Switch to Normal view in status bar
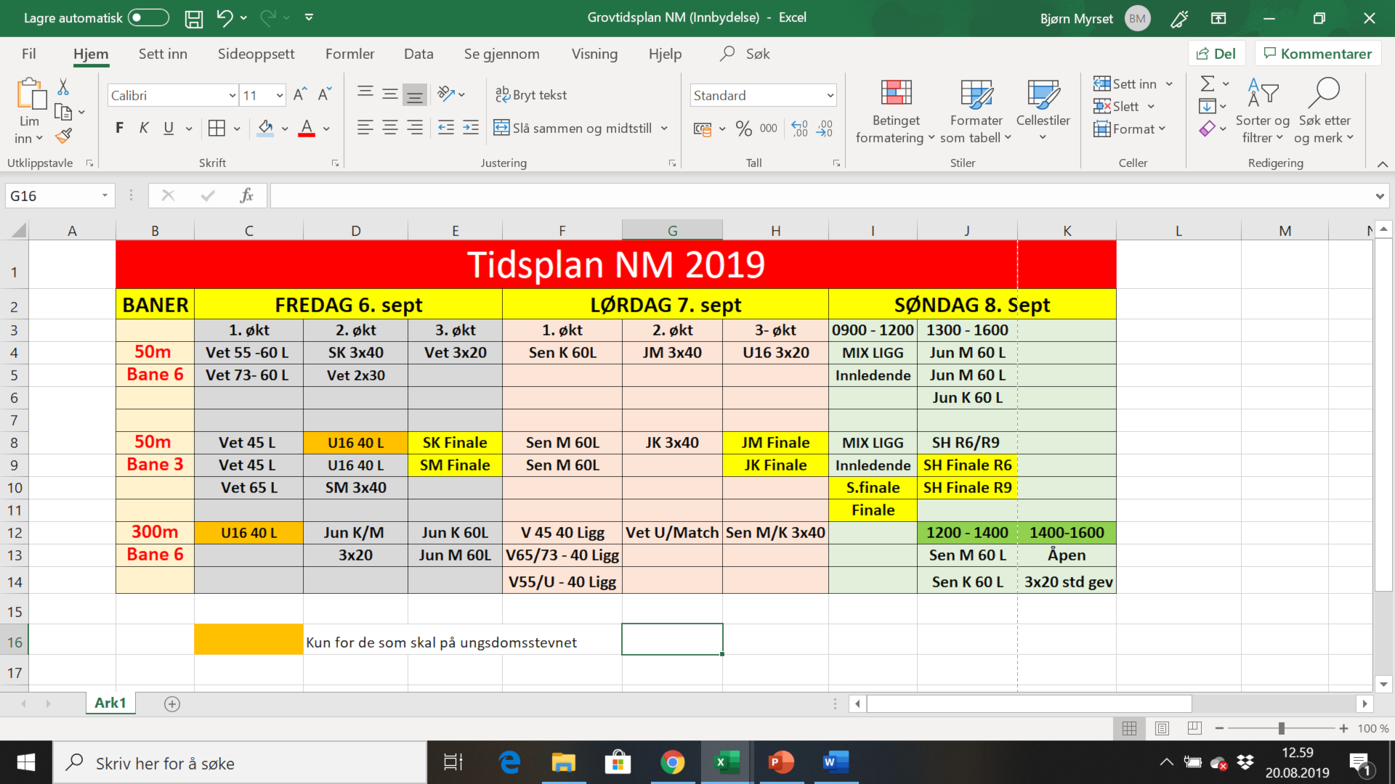 (x=1130, y=728)
